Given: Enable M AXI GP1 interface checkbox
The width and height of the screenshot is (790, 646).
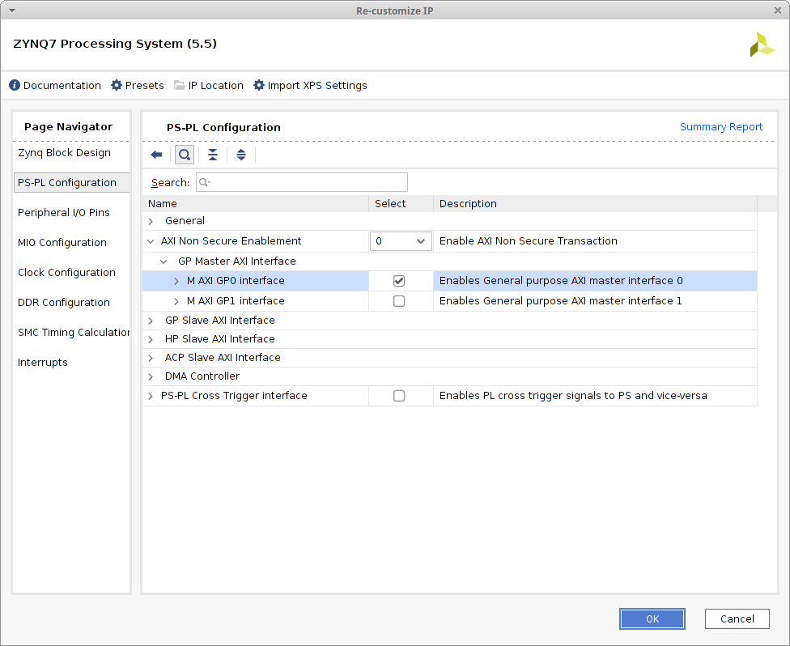Looking at the screenshot, I should 399,301.
